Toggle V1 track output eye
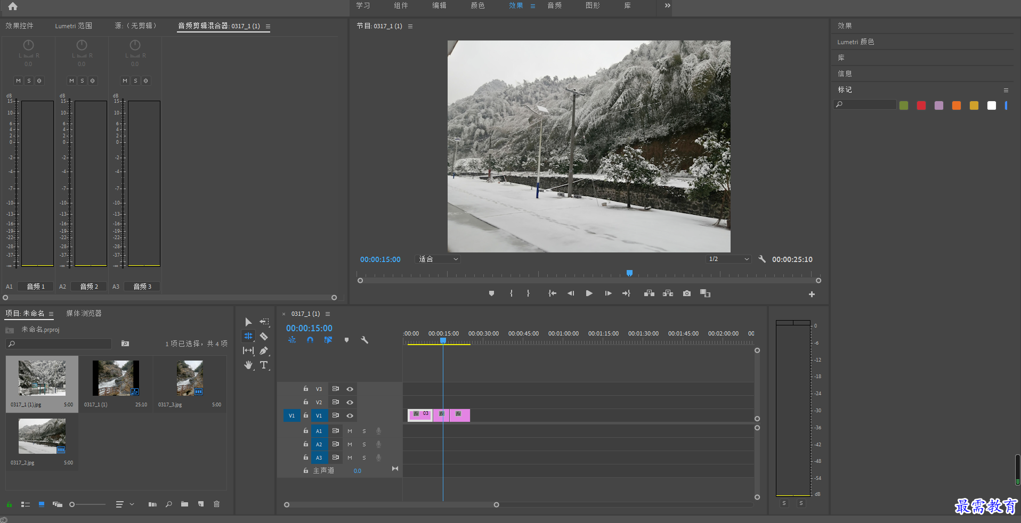The image size is (1021, 523). coord(350,415)
